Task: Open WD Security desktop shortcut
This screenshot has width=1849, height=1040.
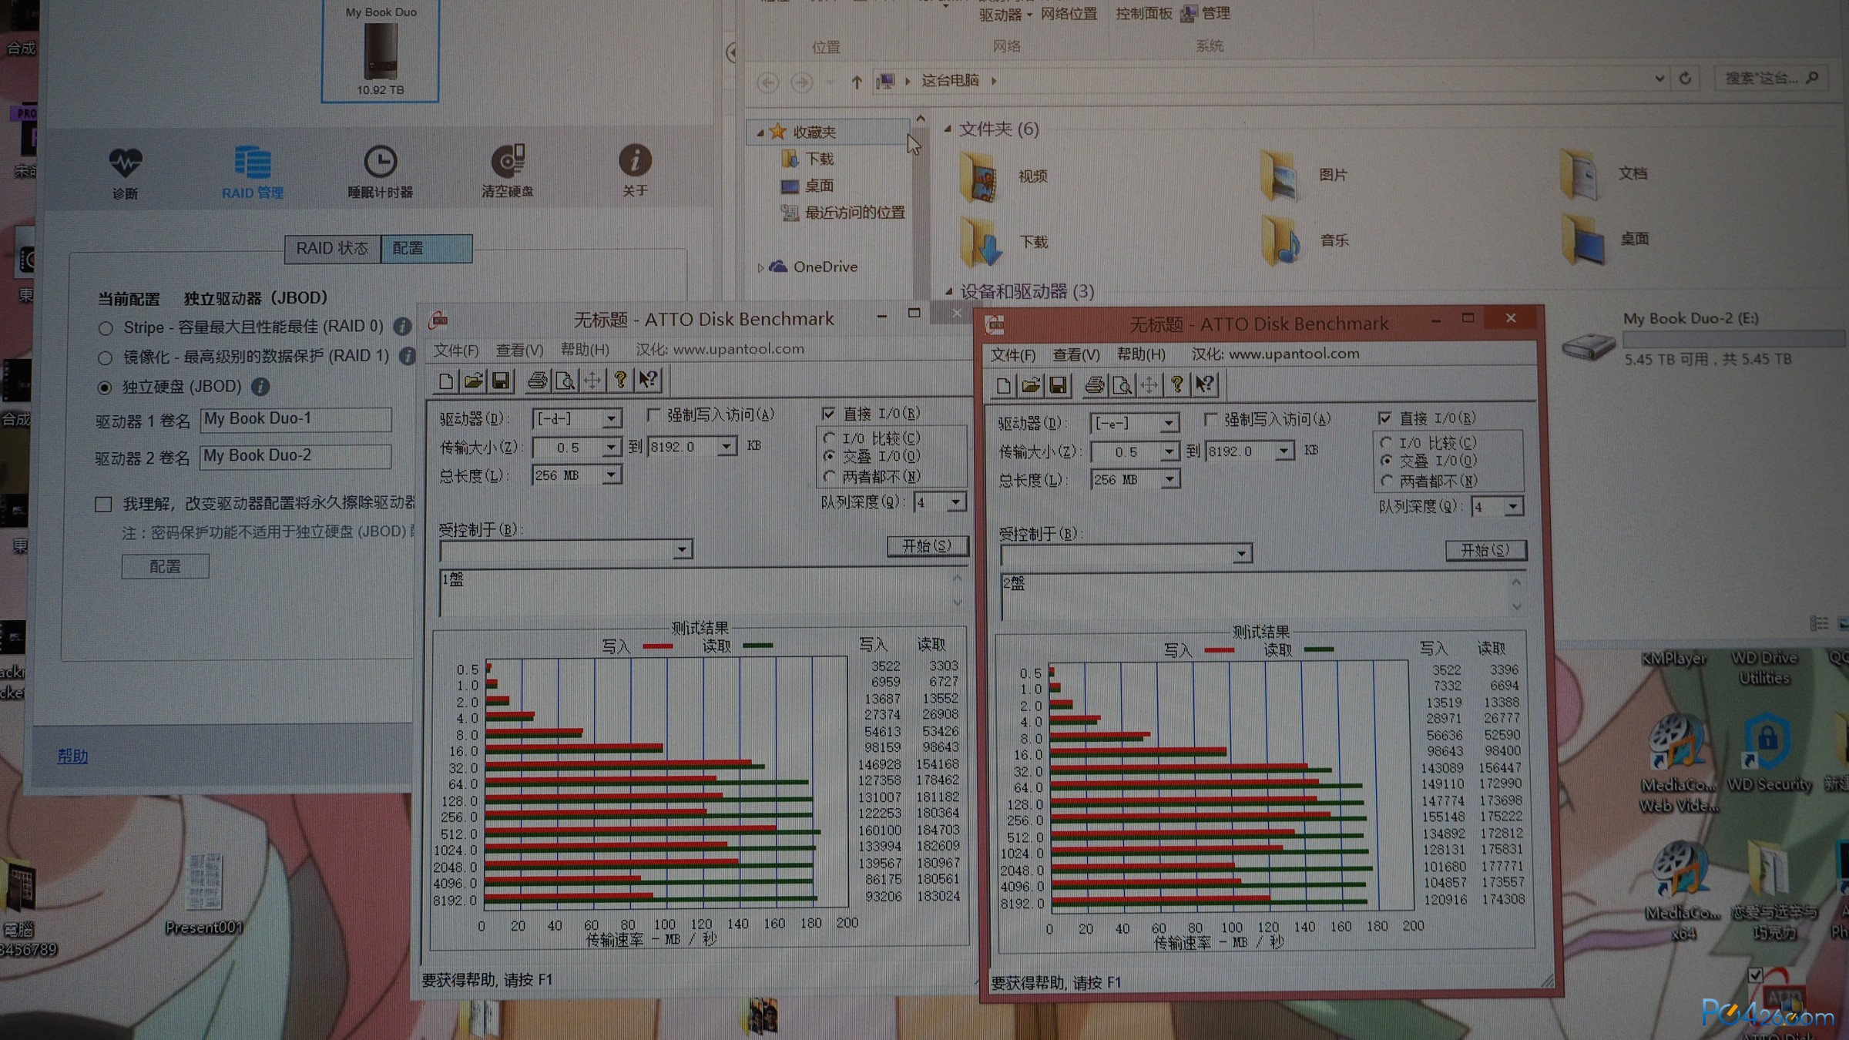Action: click(x=1769, y=753)
